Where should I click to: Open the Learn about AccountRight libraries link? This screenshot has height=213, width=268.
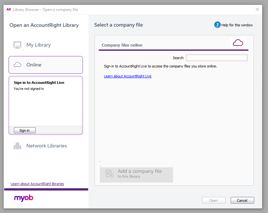tap(37, 184)
